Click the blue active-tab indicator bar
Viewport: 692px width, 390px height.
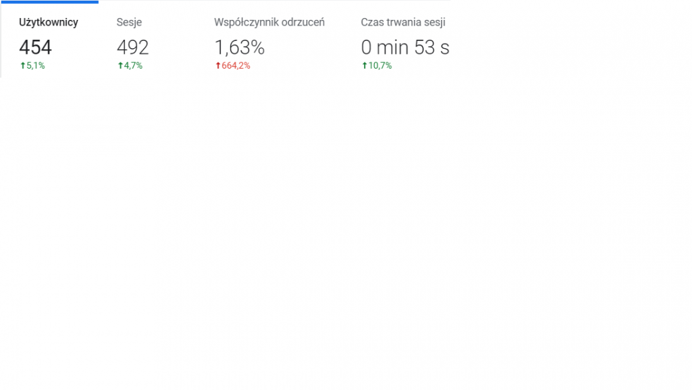[49, 2]
